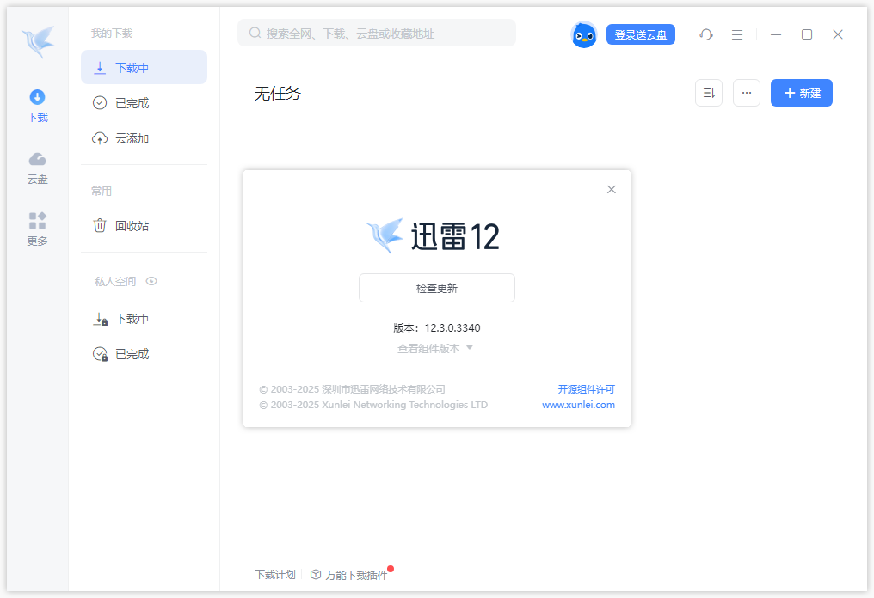Select 下载中 under 我的下载
The height and width of the screenshot is (598, 874).
coord(144,67)
